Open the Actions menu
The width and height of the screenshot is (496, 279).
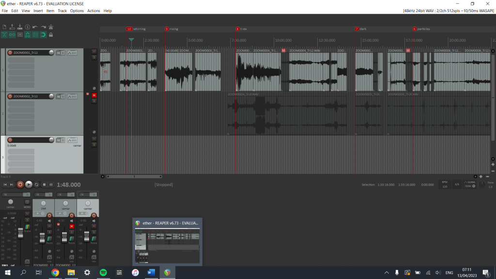click(x=93, y=11)
